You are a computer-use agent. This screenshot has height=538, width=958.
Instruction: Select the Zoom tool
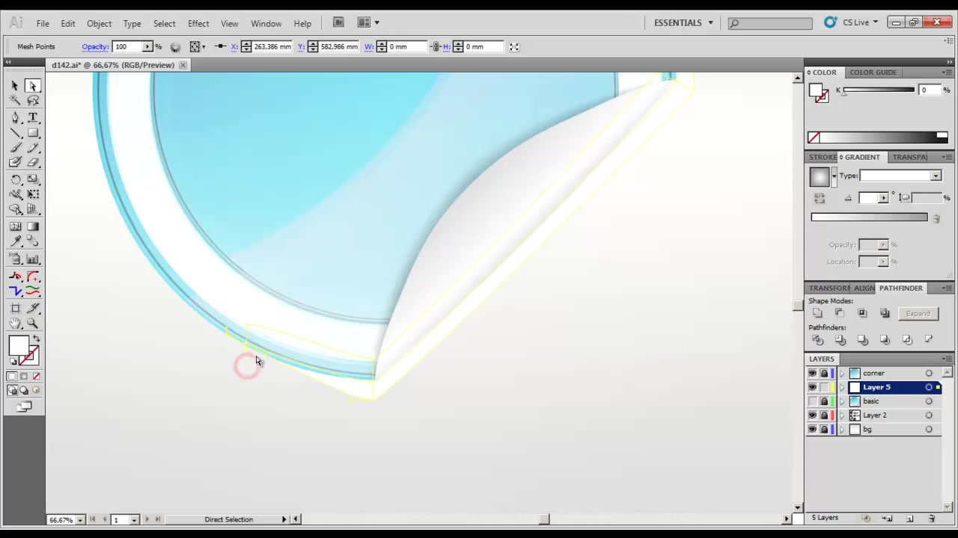point(33,324)
